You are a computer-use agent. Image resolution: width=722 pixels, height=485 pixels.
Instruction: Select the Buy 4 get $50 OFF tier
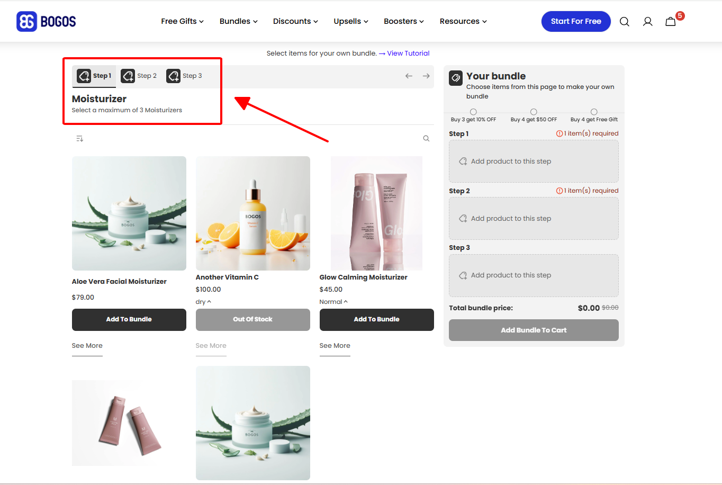pos(534,112)
